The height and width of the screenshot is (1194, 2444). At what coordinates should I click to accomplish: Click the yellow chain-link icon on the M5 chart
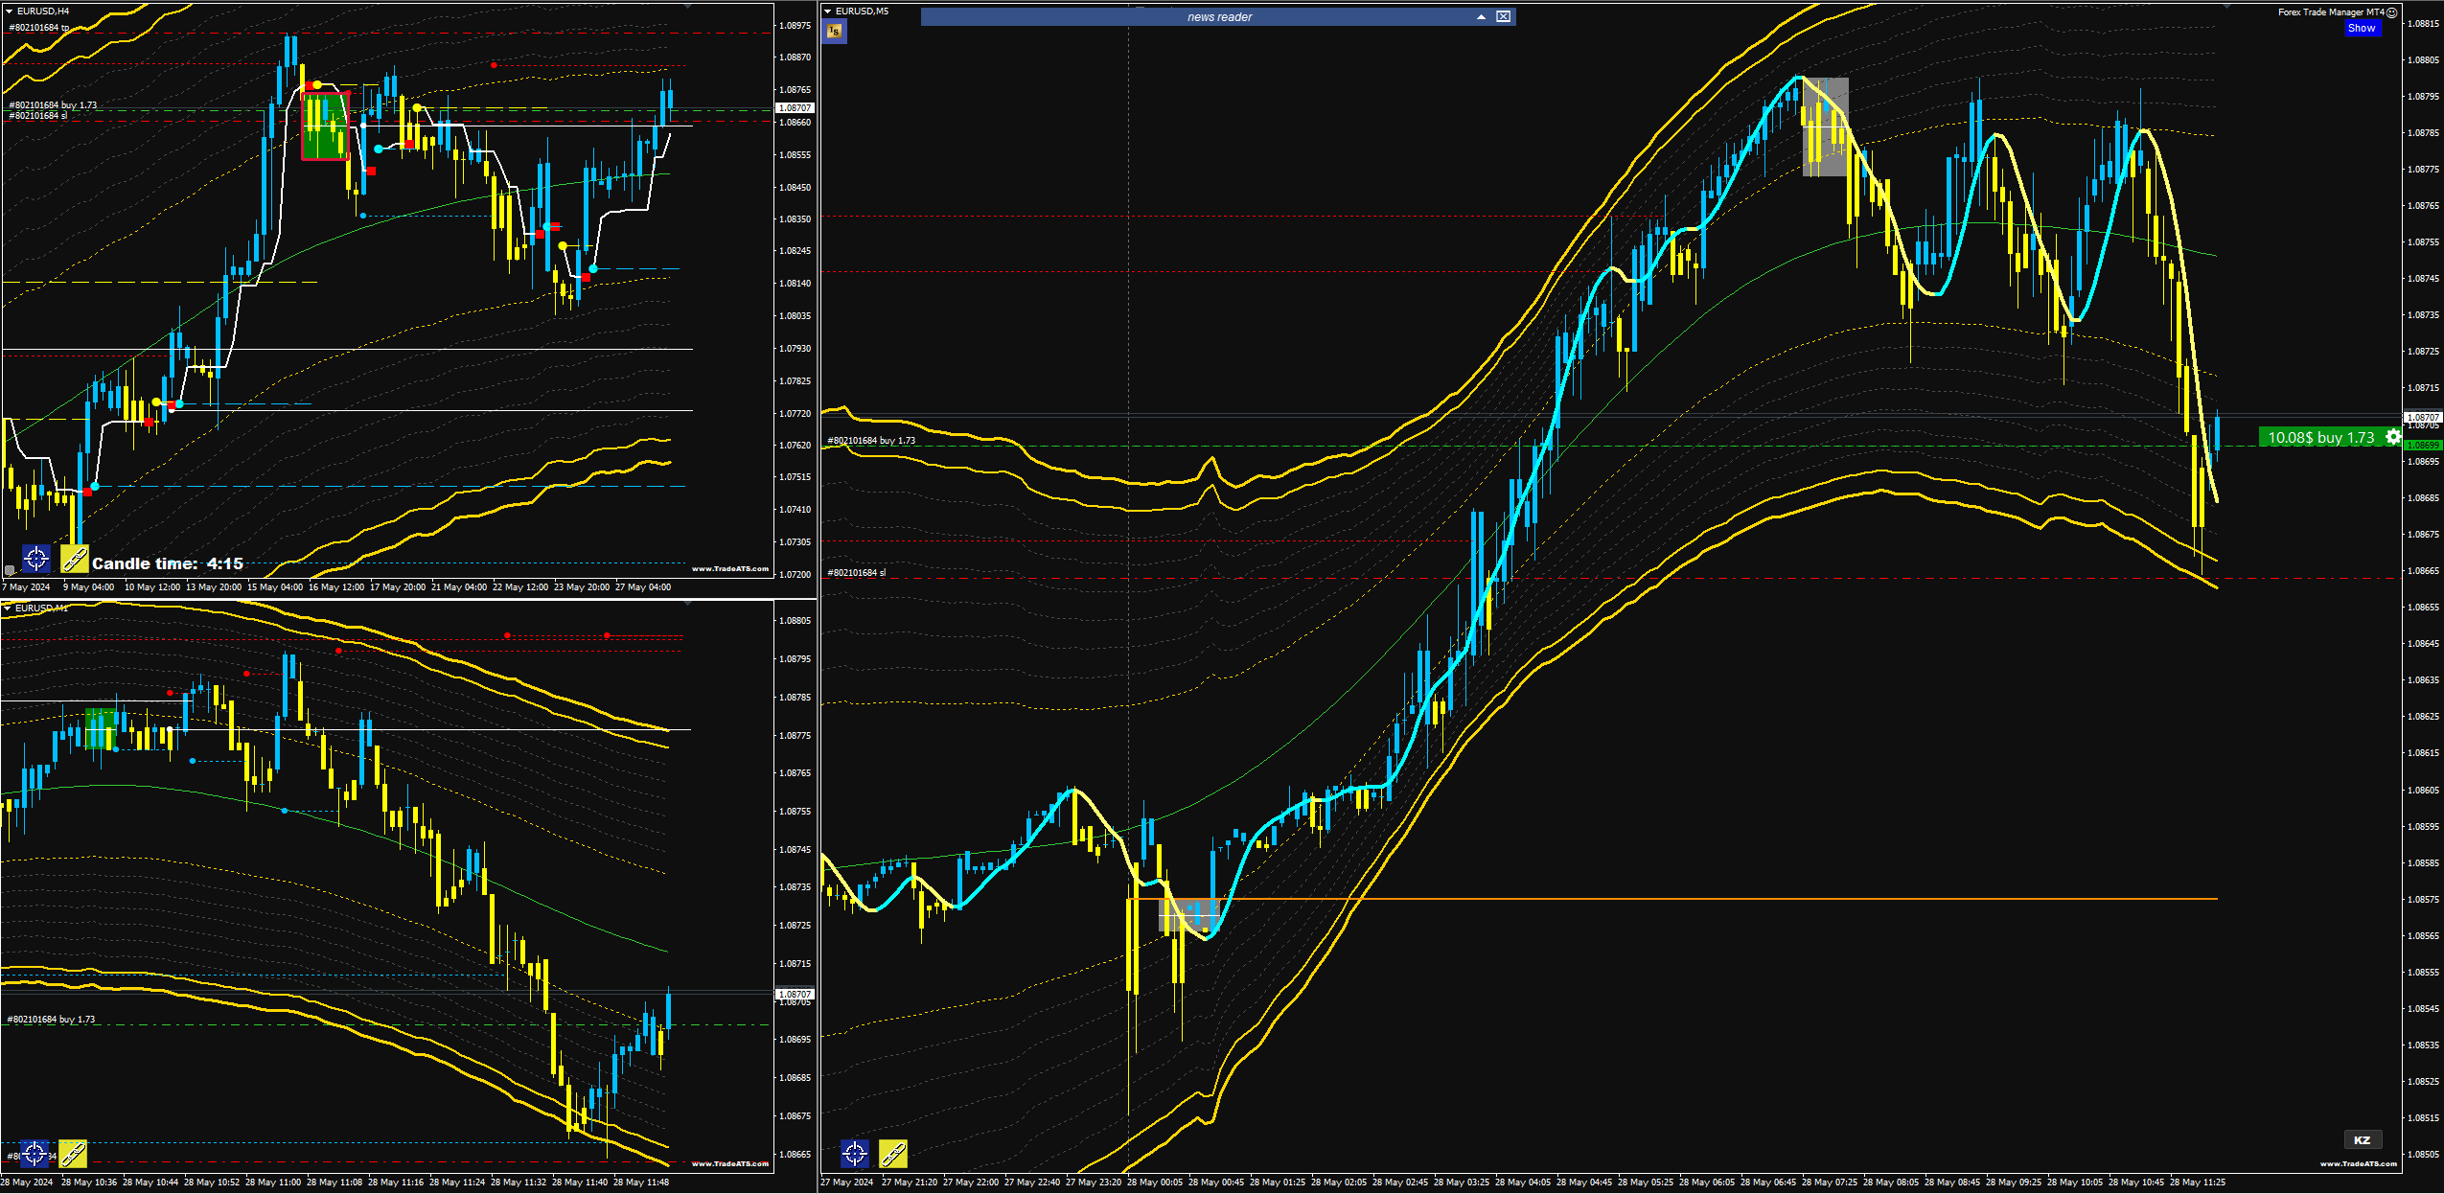coord(893,1153)
